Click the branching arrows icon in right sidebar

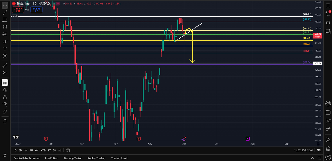pos(328,120)
